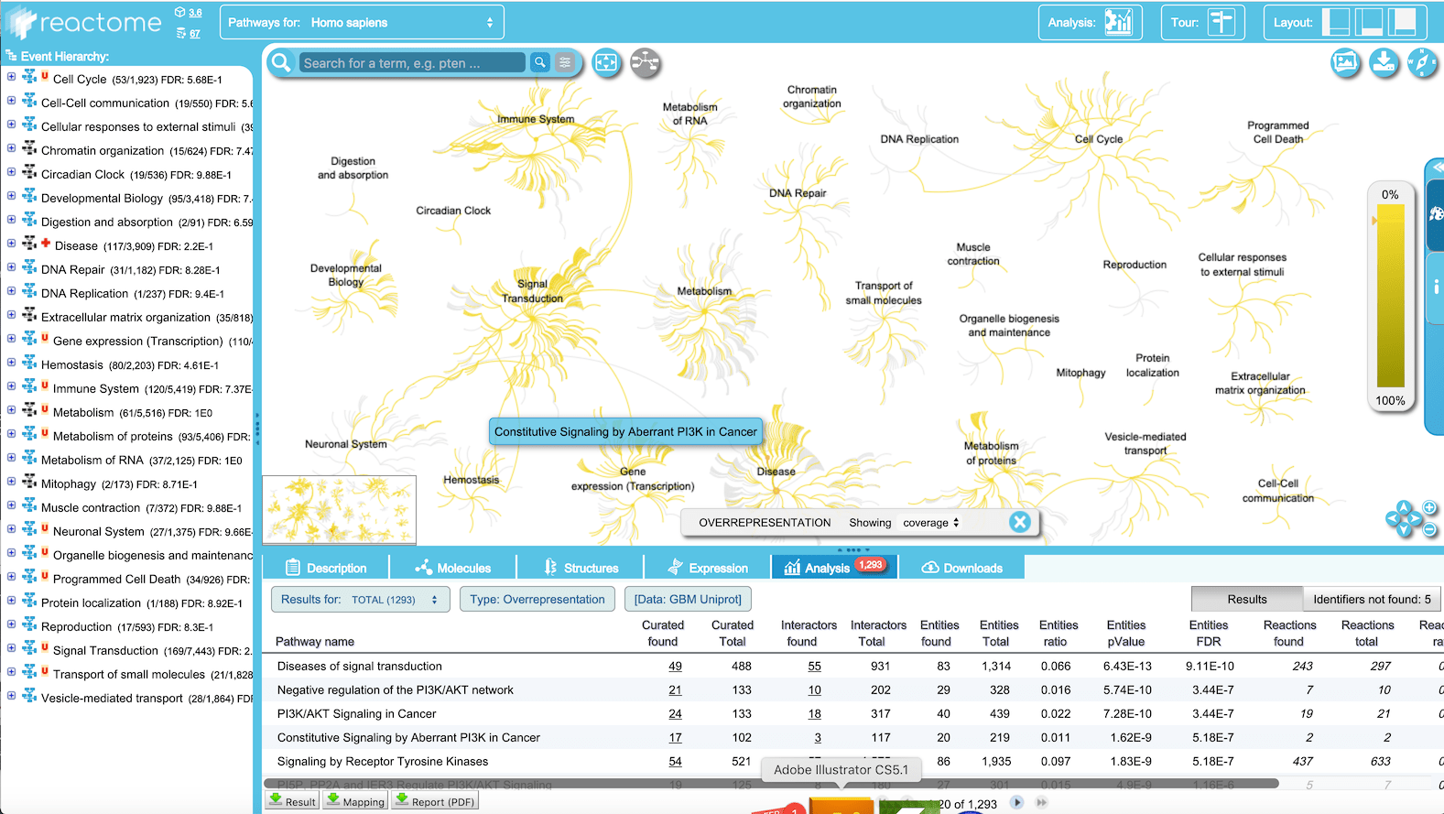
Task: Toggle the middle Layout panel icon
Action: point(1369,22)
